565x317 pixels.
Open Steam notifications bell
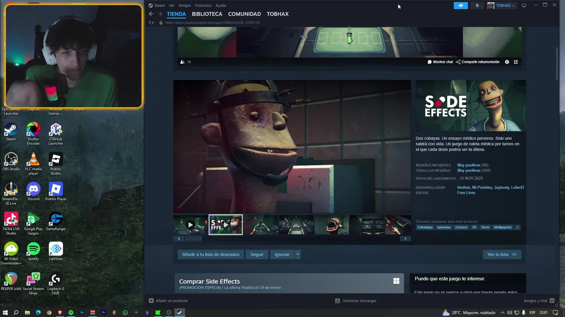coord(477,6)
